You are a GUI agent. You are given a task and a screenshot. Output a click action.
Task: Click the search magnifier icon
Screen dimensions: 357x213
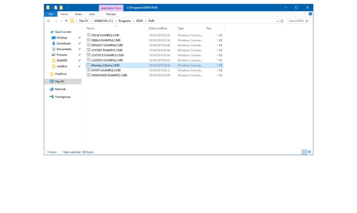pos(307,21)
